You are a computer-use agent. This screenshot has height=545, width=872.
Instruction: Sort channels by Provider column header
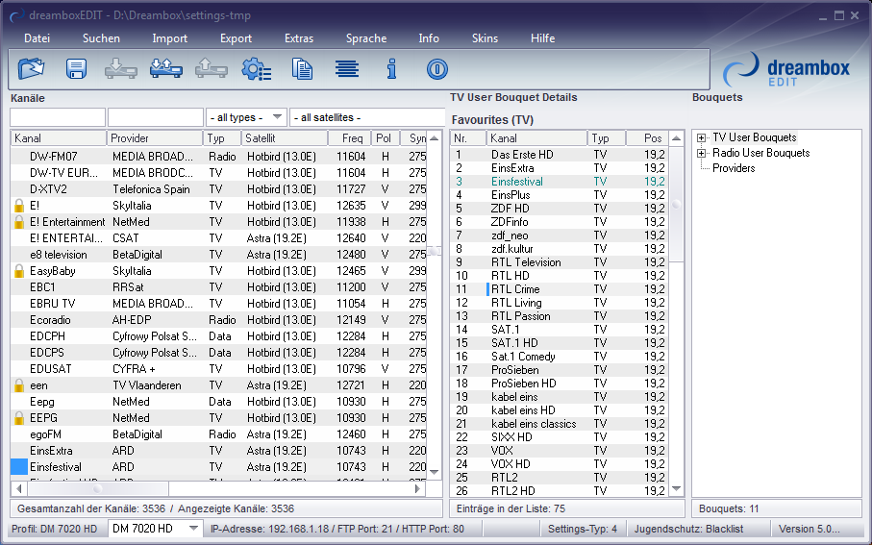[x=155, y=137]
